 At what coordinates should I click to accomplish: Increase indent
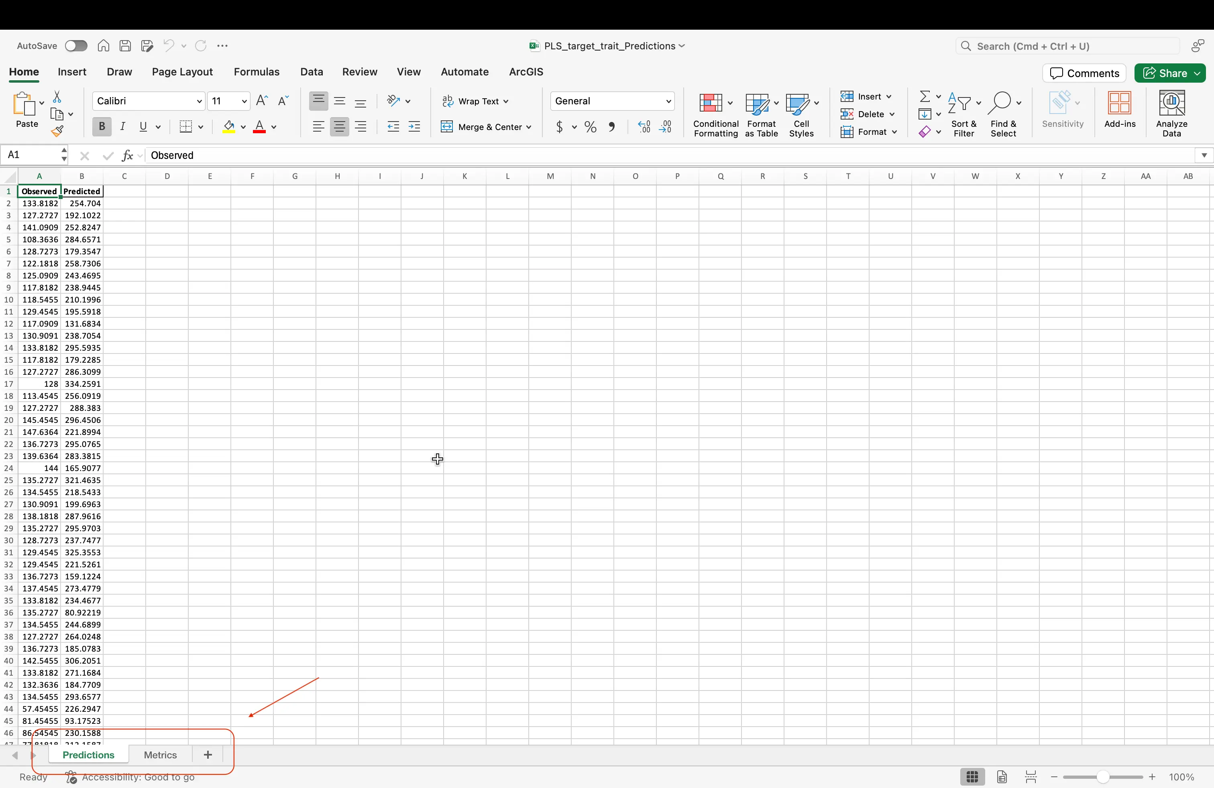click(414, 126)
